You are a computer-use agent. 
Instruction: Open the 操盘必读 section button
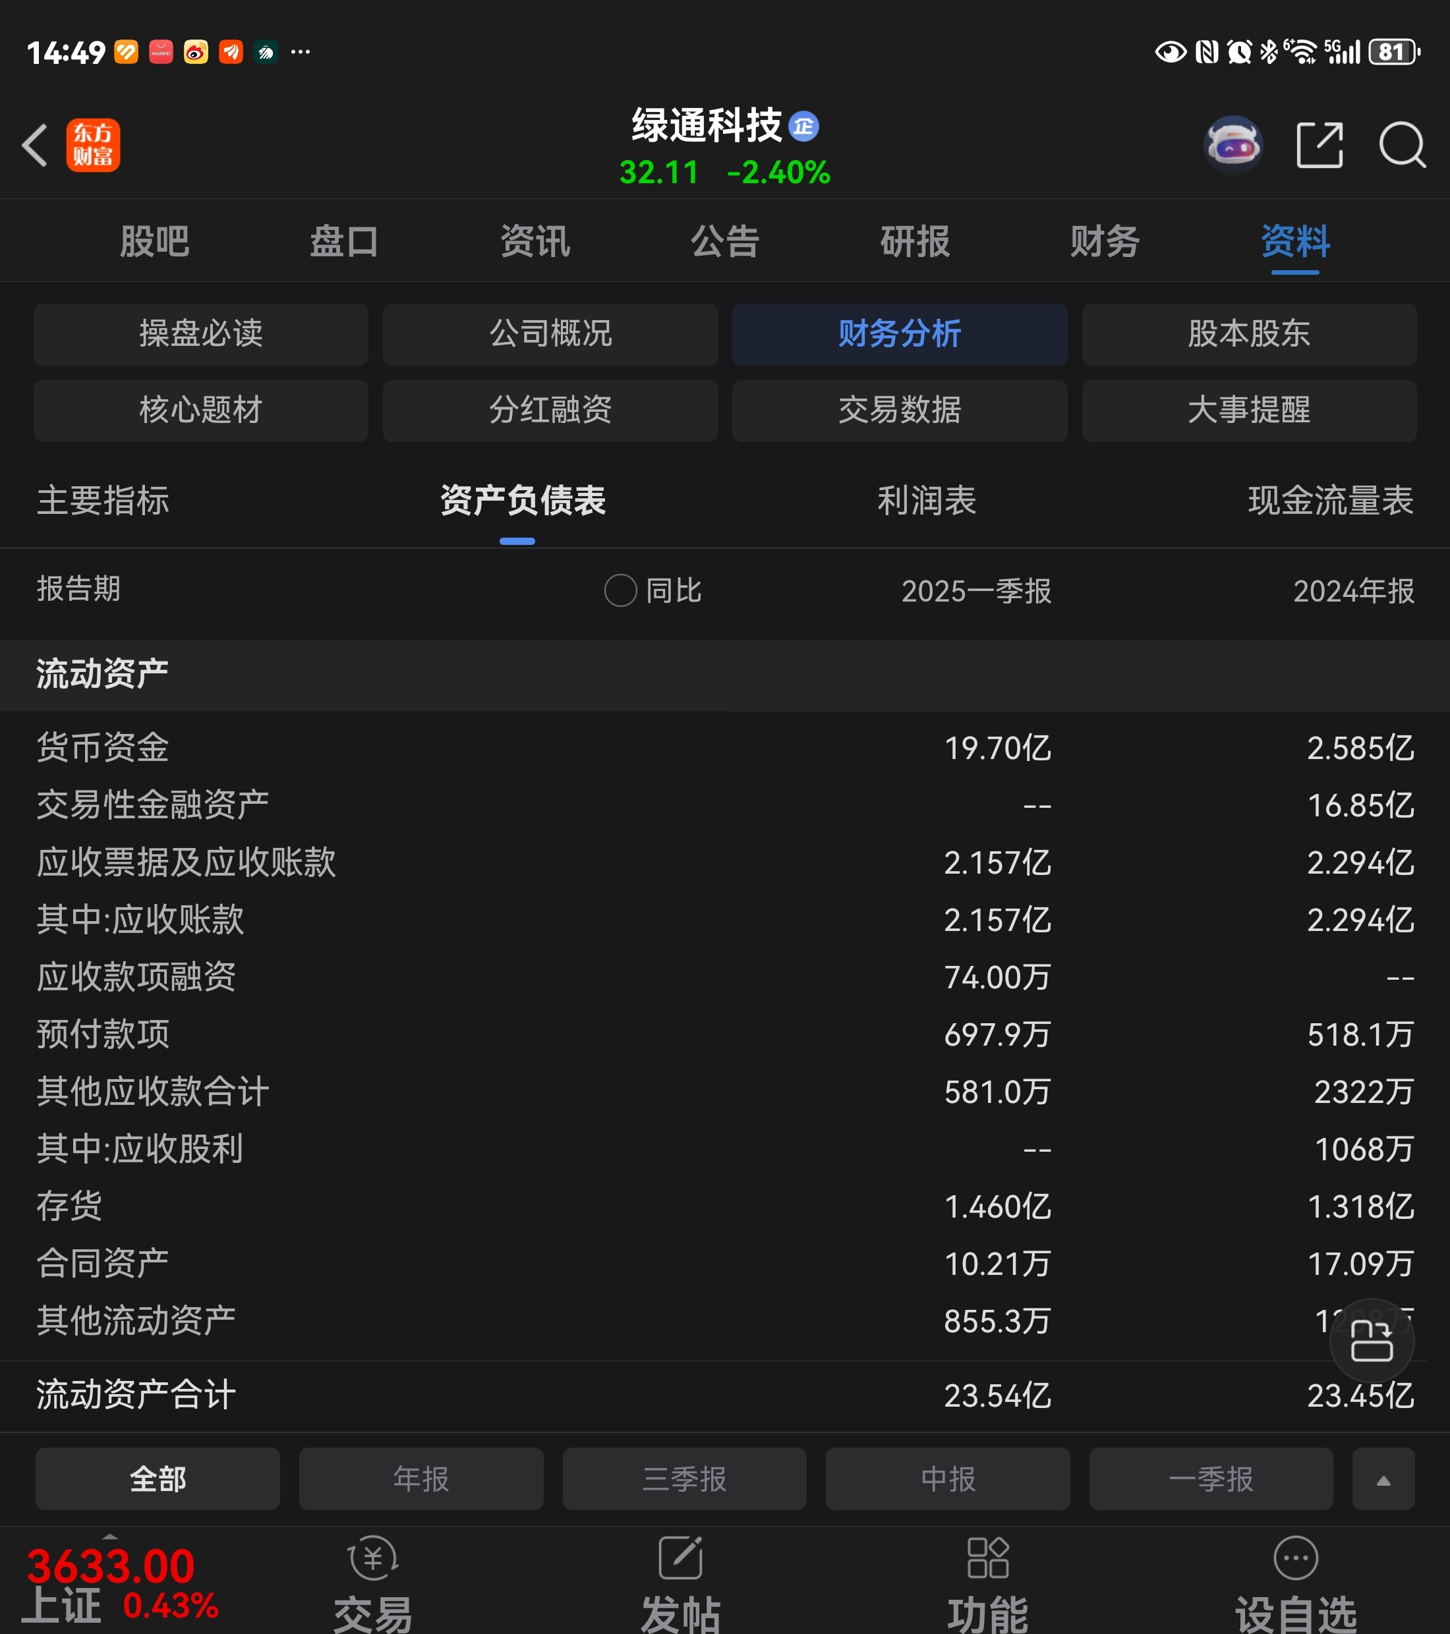(x=201, y=334)
